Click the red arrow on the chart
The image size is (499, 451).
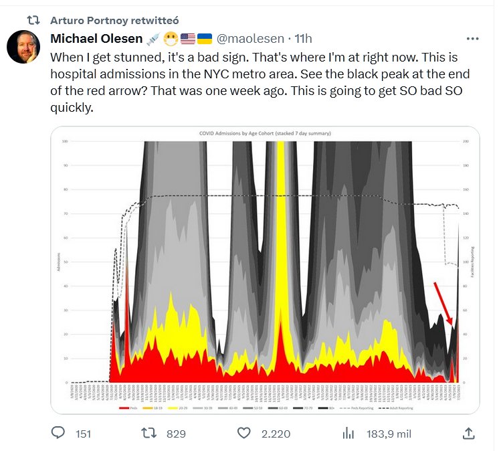tap(442, 302)
